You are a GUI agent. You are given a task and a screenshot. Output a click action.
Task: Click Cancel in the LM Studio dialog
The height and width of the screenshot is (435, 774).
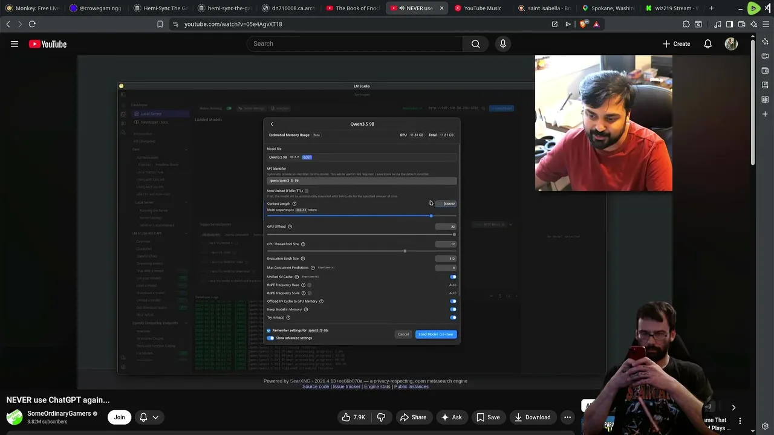point(403,334)
